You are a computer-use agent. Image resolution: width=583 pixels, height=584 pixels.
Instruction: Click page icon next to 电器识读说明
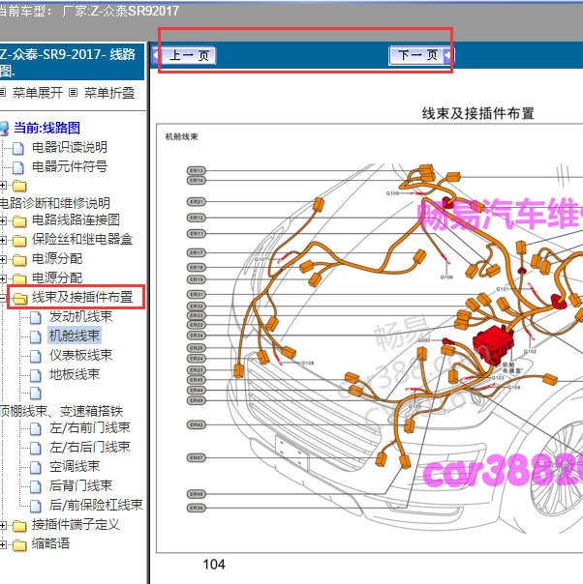coord(17,148)
